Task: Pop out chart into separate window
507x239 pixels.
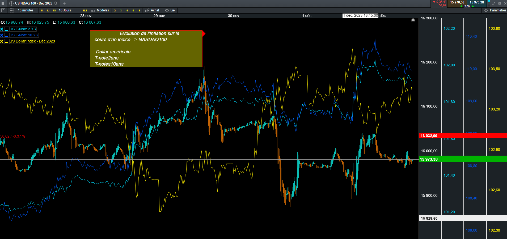Action: click(x=500, y=3)
